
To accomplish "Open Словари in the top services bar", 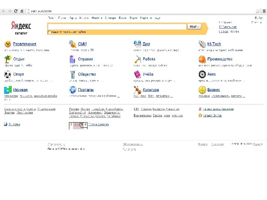I will tap(111, 18).
